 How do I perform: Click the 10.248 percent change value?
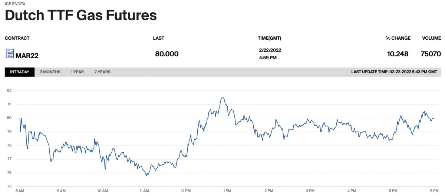tap(398, 54)
